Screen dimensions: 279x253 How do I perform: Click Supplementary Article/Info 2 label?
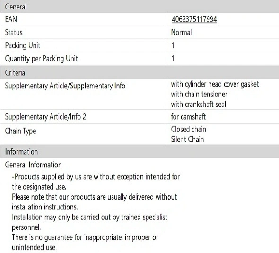45,117
